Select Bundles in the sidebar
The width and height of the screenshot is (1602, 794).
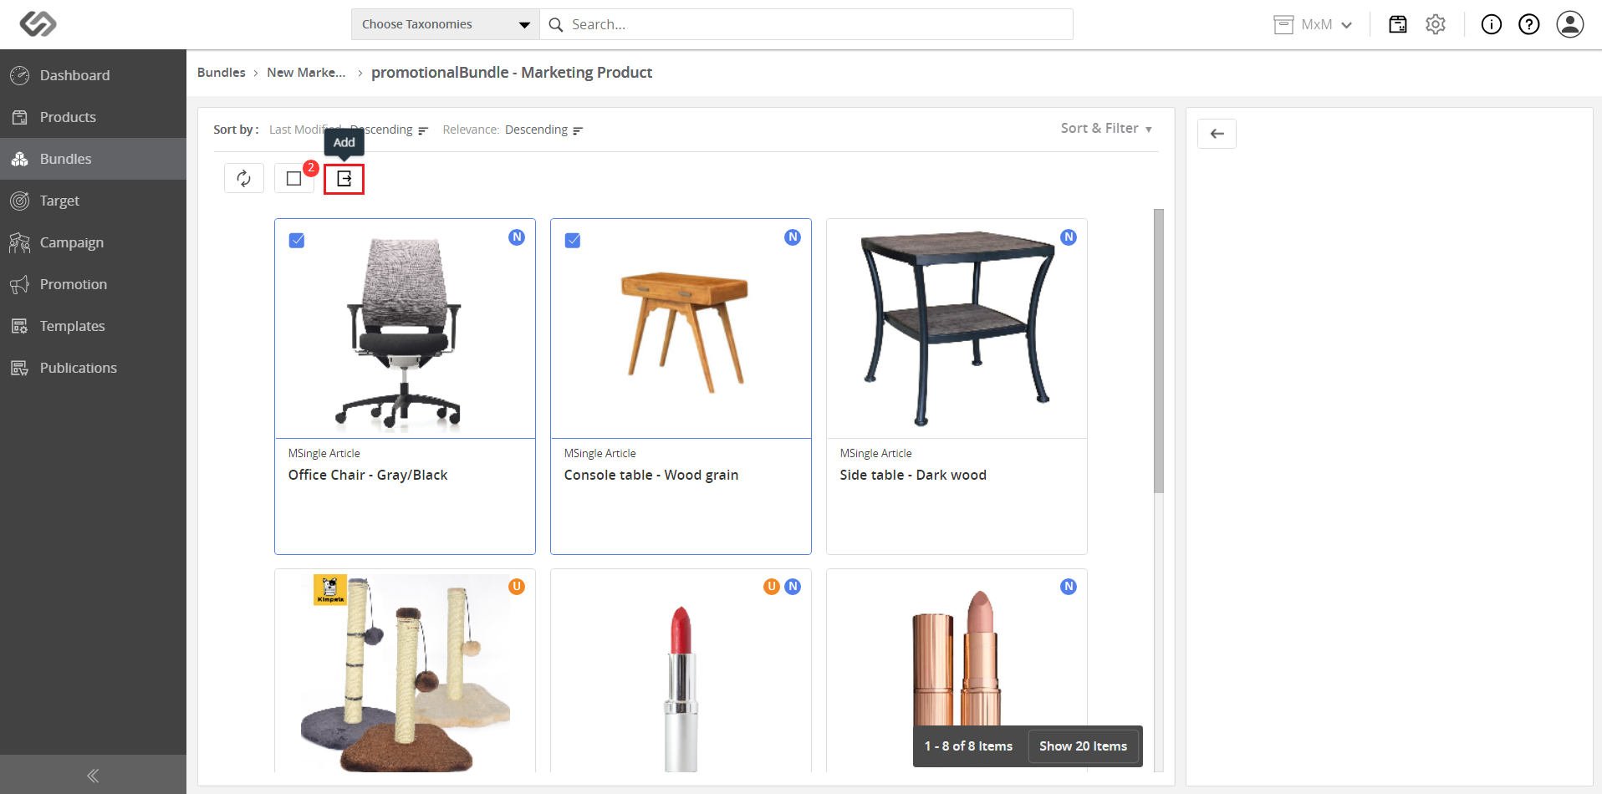[x=93, y=159]
